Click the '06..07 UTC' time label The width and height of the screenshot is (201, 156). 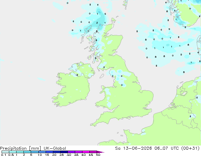click(165, 148)
